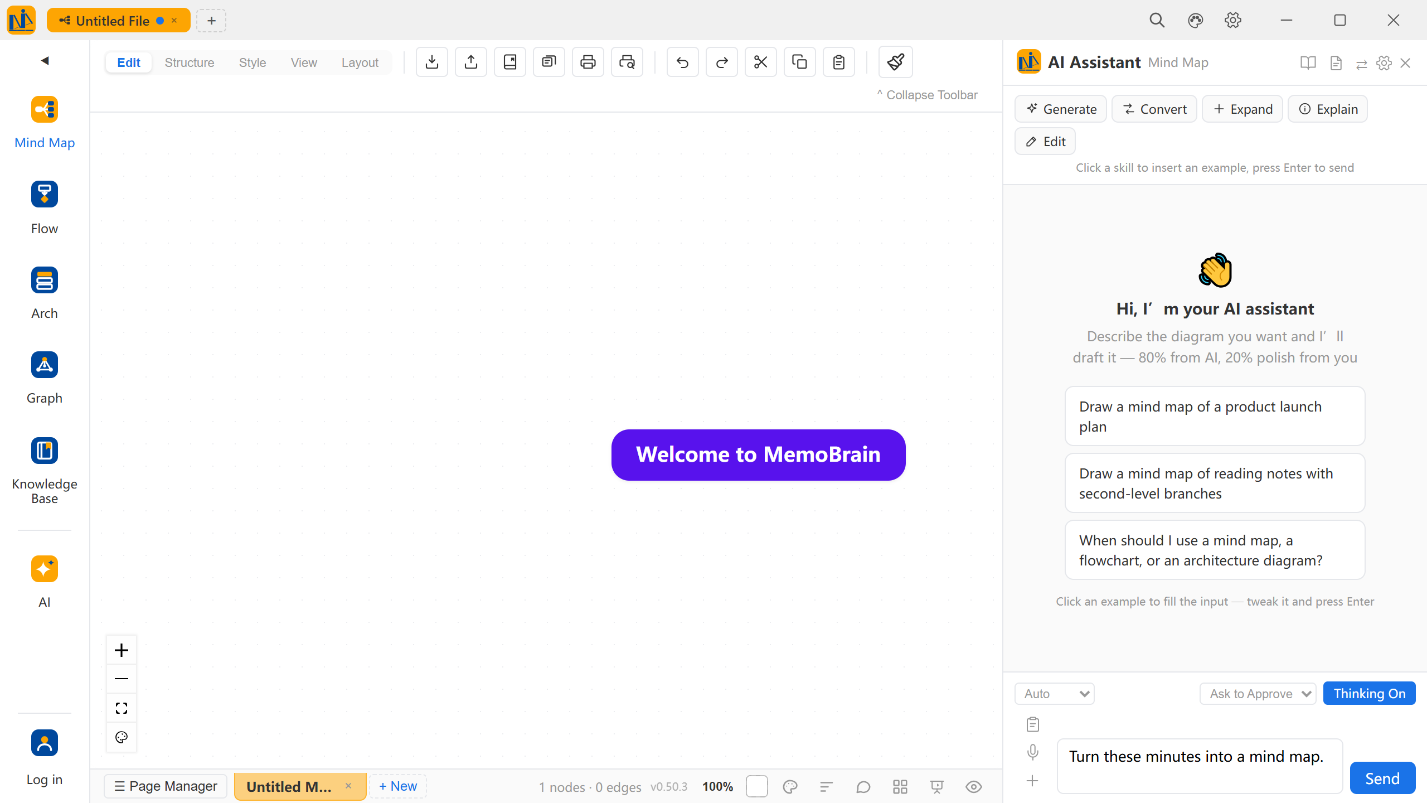The height and width of the screenshot is (803, 1427).
Task: Cut selection with scissors icon
Action: (x=761, y=62)
